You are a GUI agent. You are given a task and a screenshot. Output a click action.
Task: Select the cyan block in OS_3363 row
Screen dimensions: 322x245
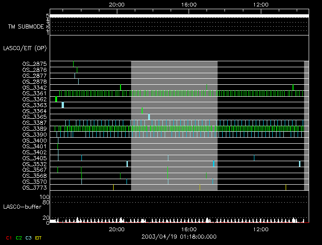coord(63,105)
